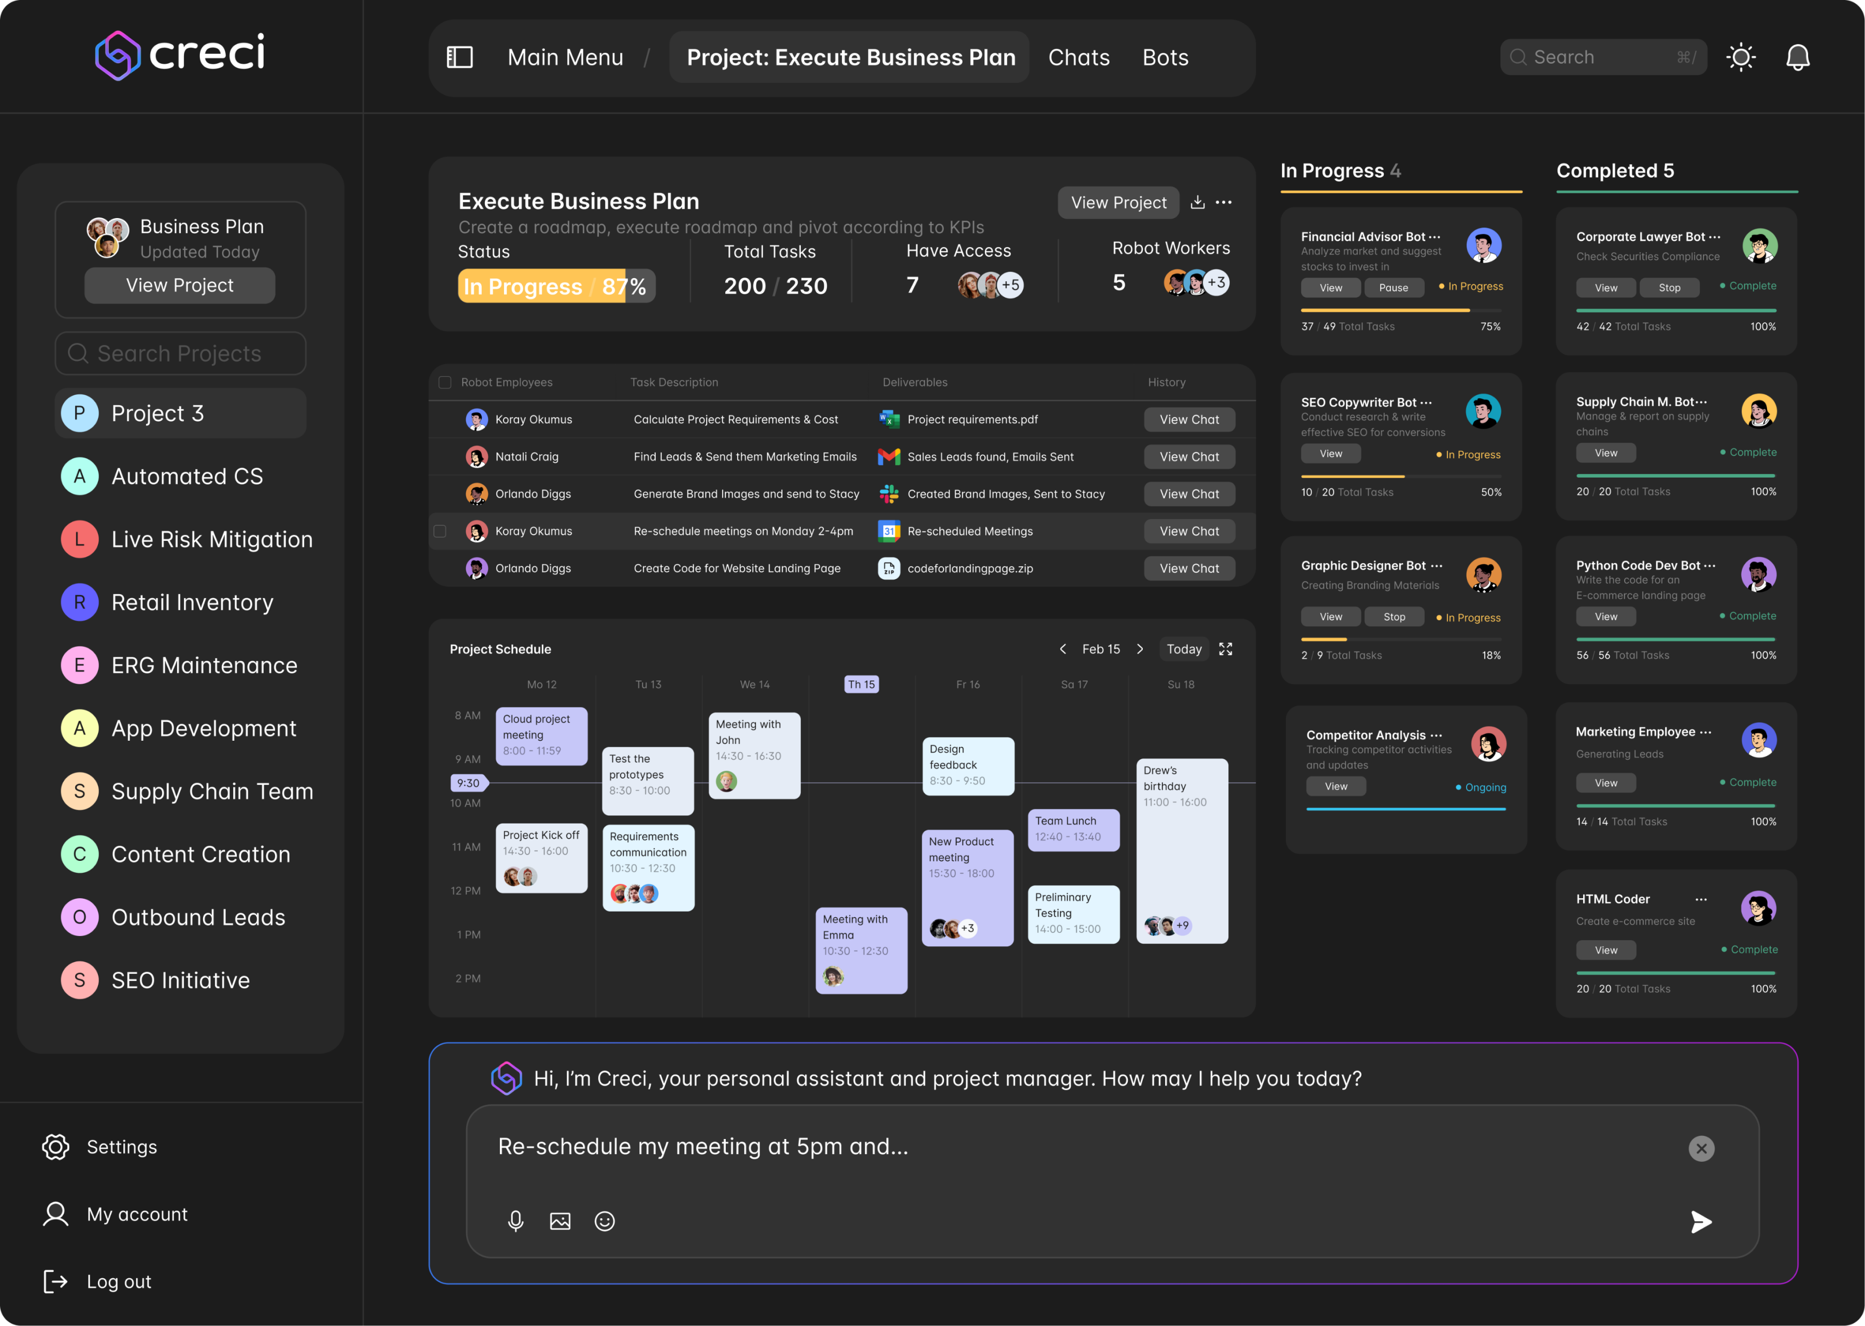Image resolution: width=1865 pixels, height=1326 pixels.
Task: Send the chat message
Action: click(x=1701, y=1221)
